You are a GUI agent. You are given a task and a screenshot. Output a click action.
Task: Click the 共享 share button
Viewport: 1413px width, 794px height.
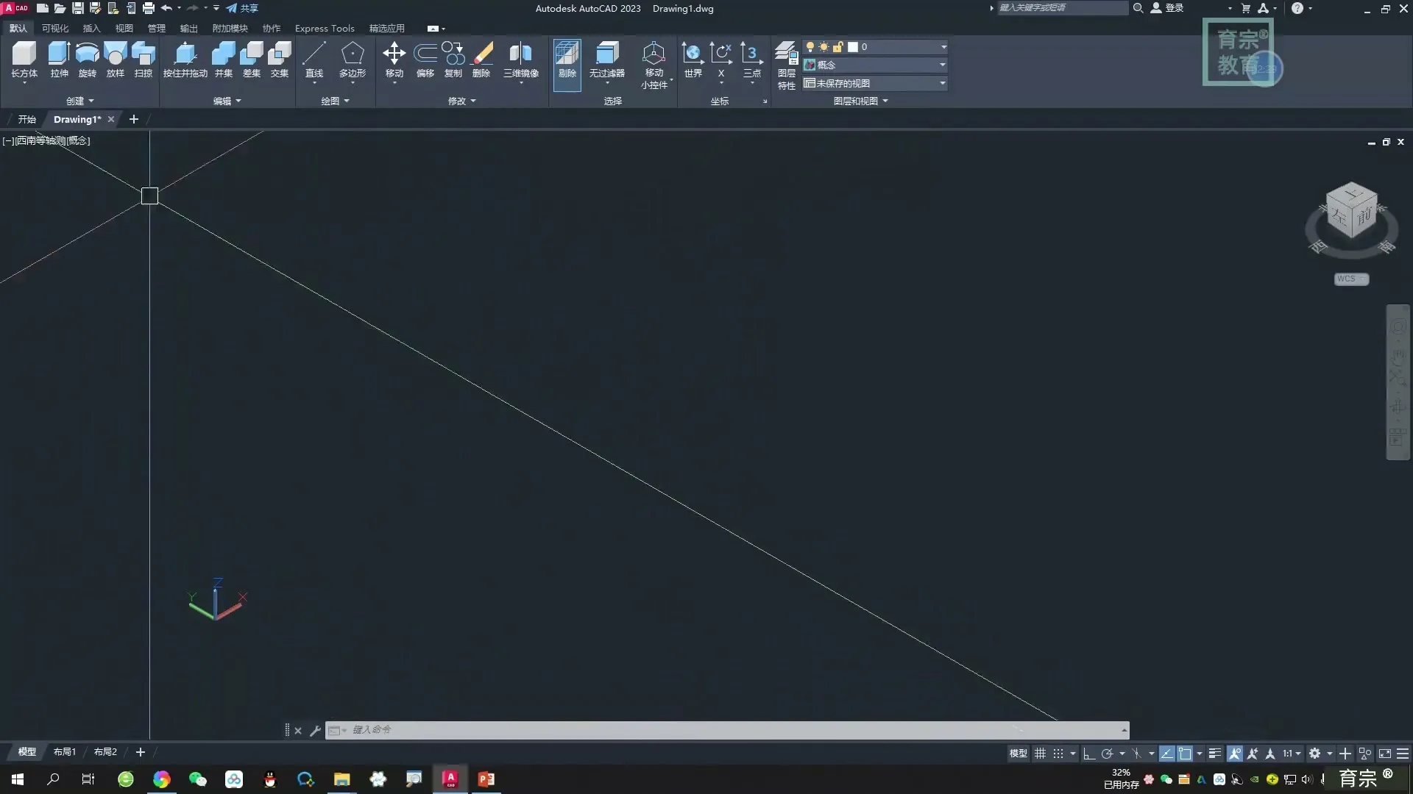tap(243, 8)
